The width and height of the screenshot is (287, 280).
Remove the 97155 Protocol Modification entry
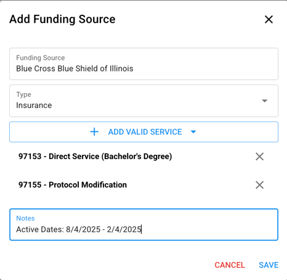pos(259,185)
